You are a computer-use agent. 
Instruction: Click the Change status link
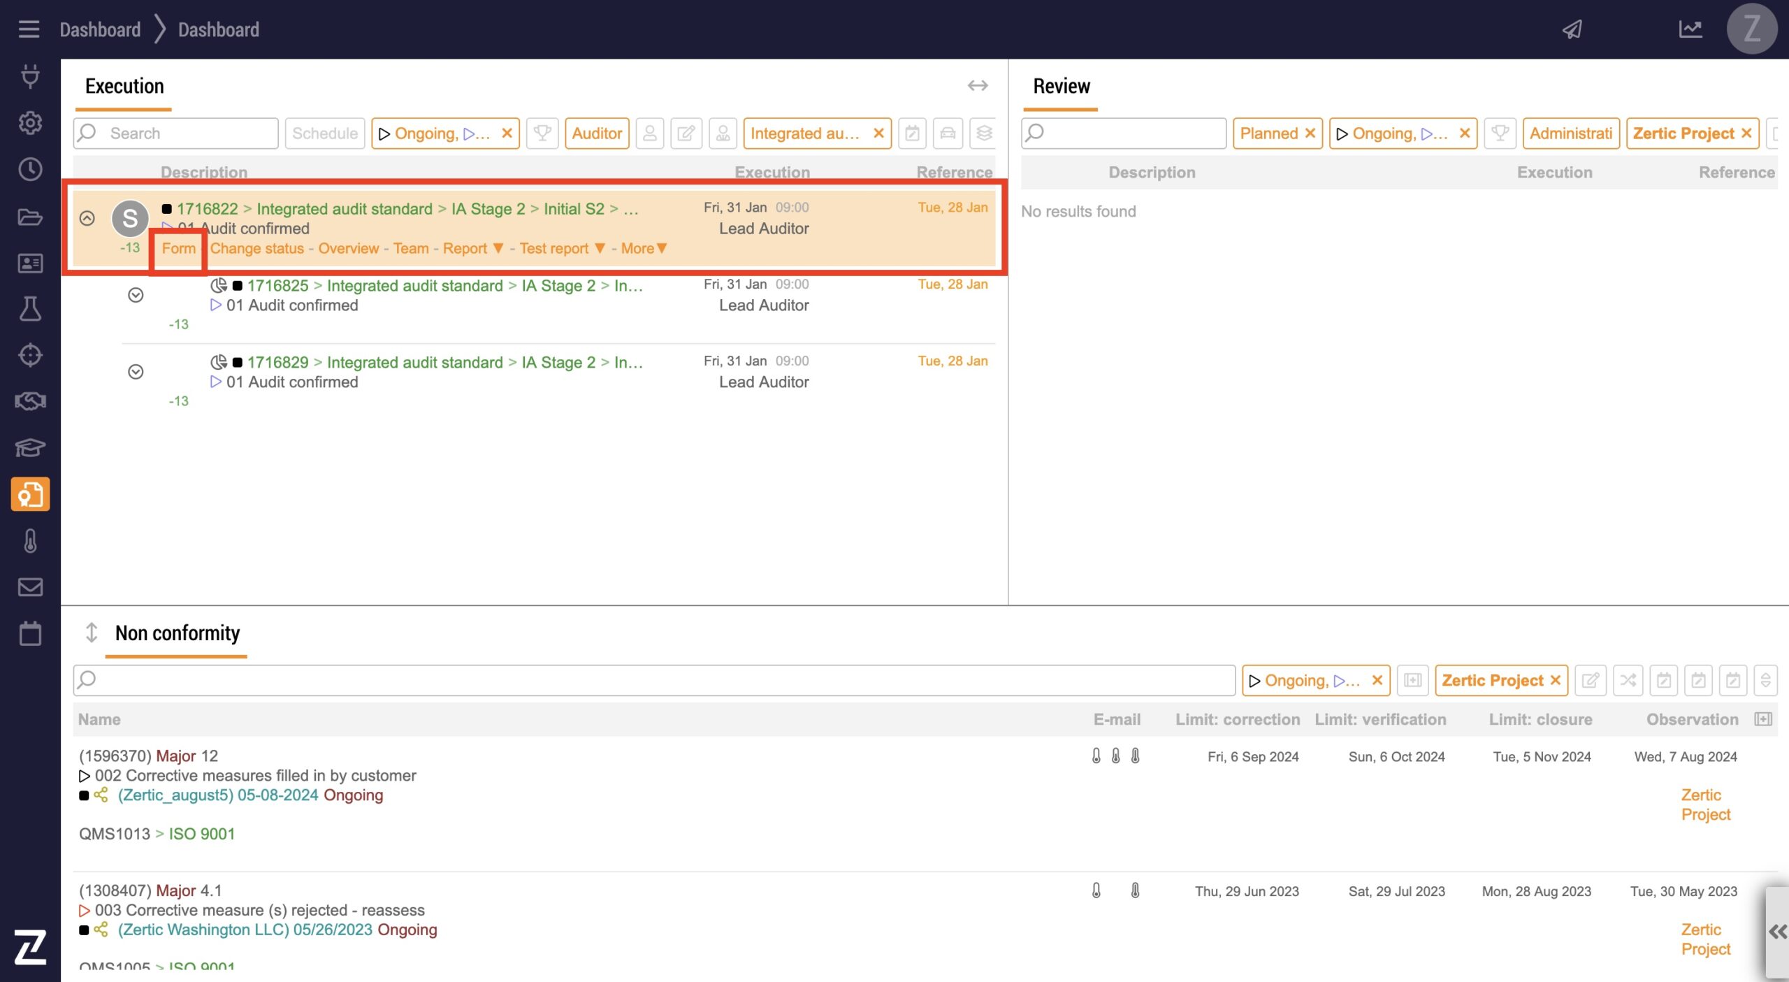[x=256, y=249]
